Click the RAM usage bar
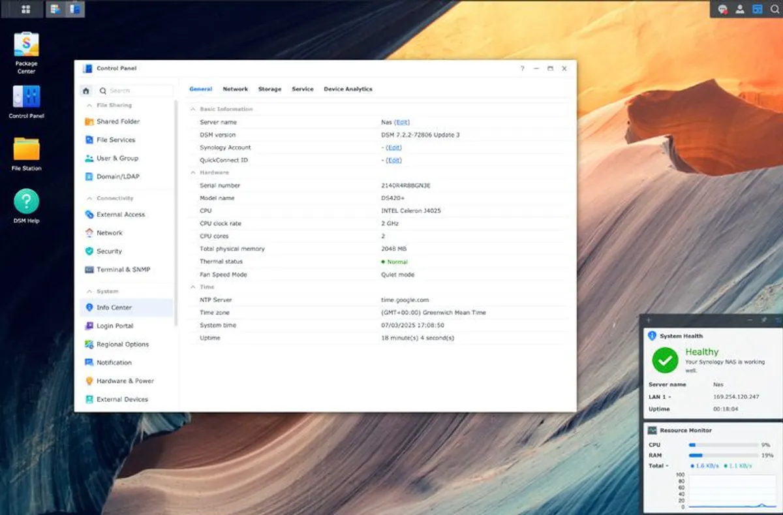This screenshot has height=515, width=783. [724, 455]
